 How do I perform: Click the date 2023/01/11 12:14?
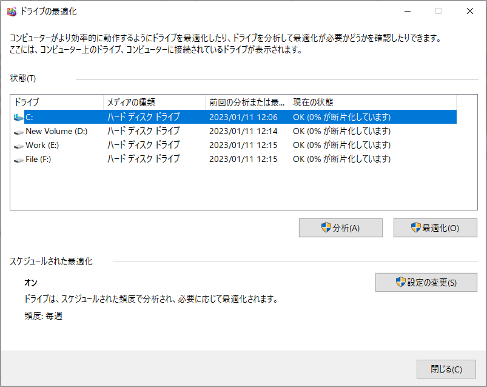(x=243, y=131)
